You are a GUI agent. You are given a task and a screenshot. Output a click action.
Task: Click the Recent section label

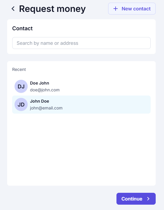(x=19, y=69)
